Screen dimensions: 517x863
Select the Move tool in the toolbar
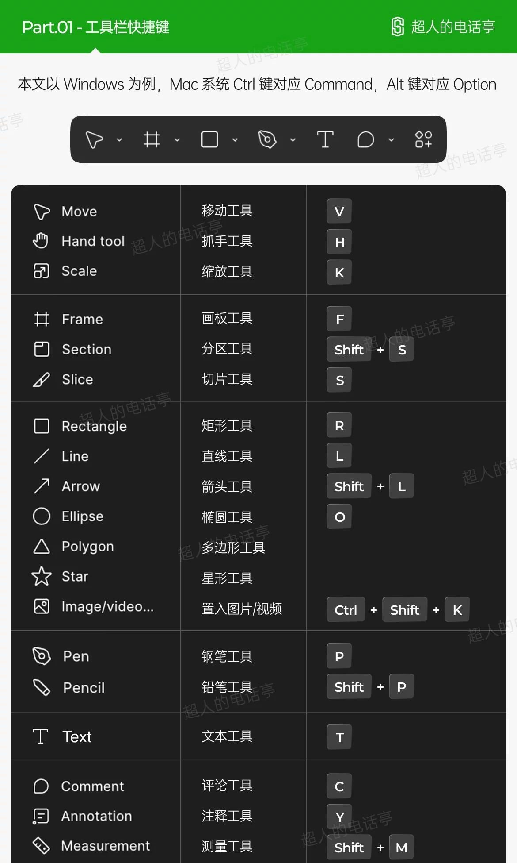94,140
